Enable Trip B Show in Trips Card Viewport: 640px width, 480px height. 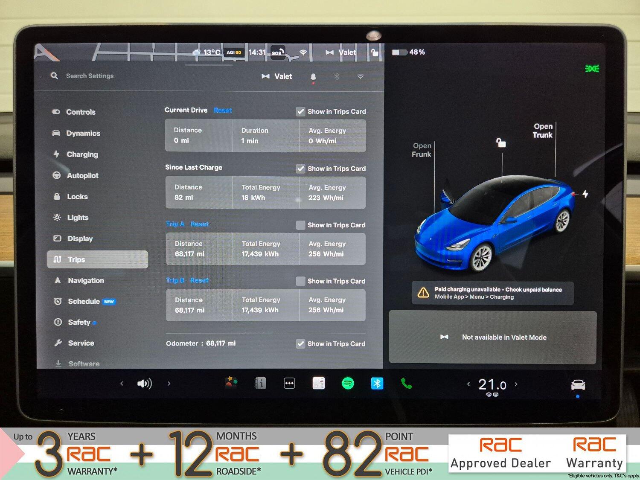[301, 281]
